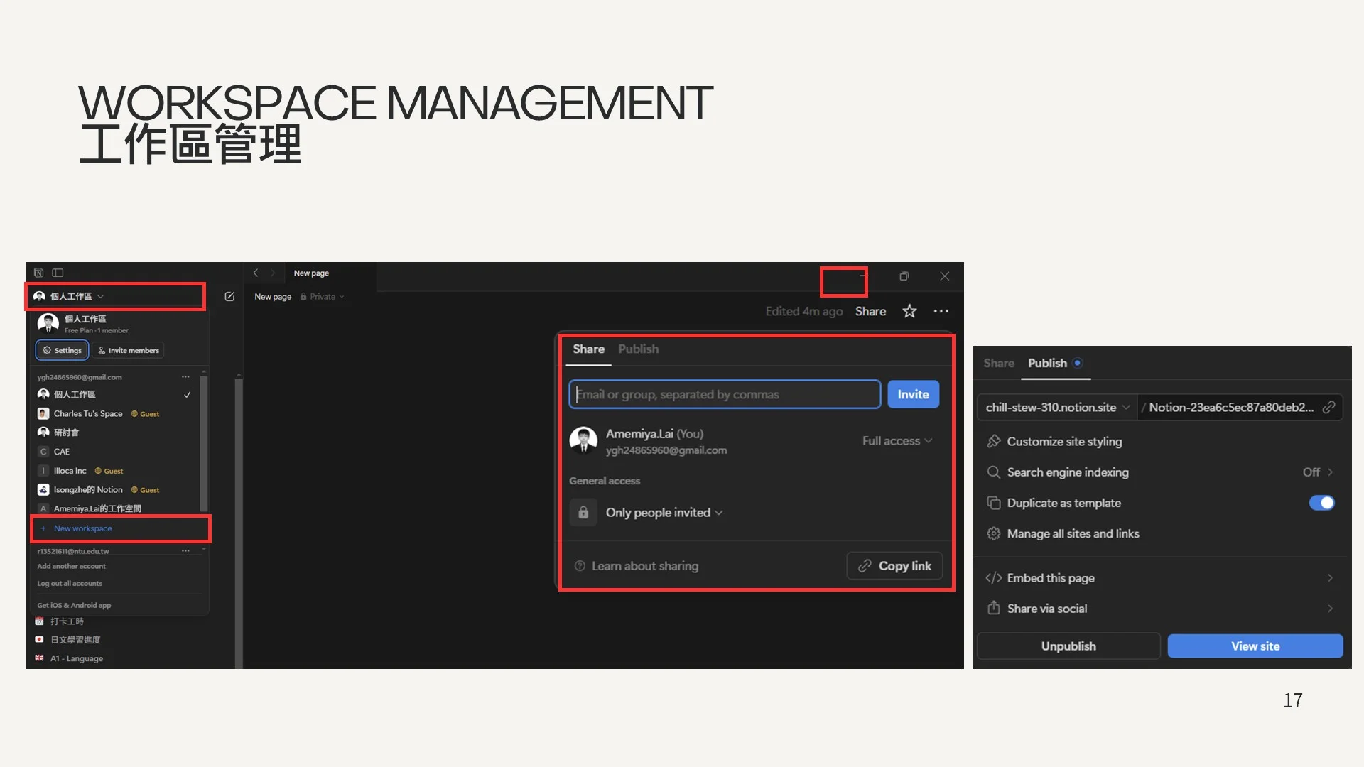Click the email or group input field

pos(724,394)
